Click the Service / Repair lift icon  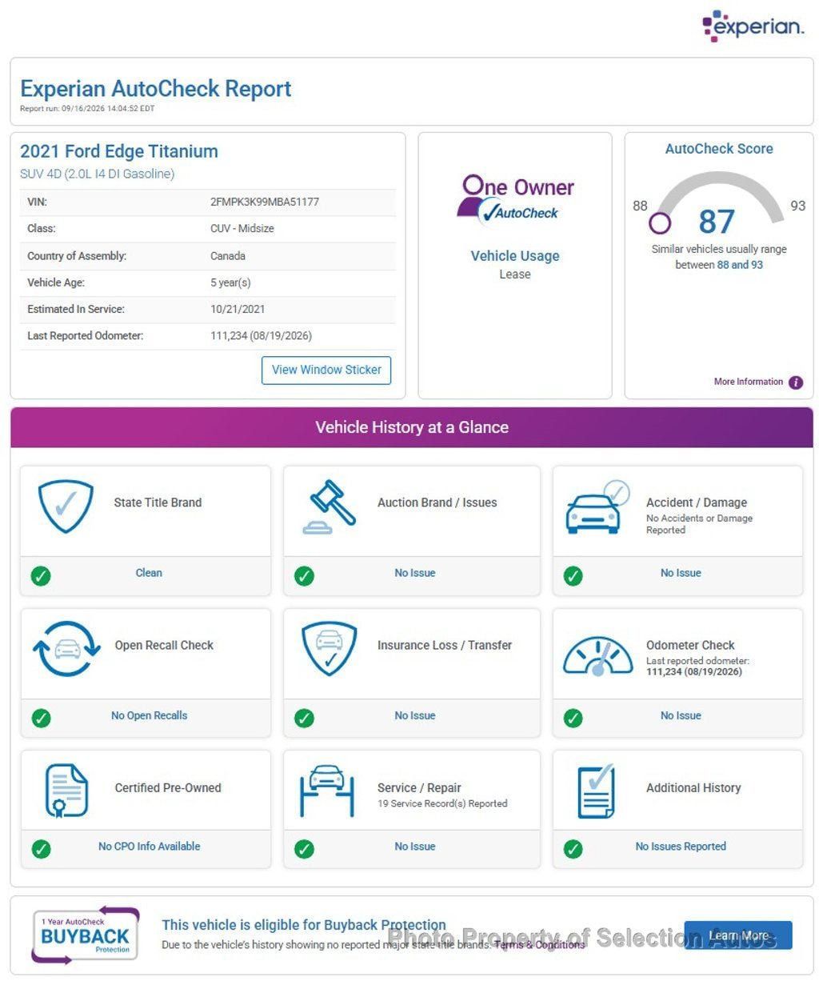(326, 791)
